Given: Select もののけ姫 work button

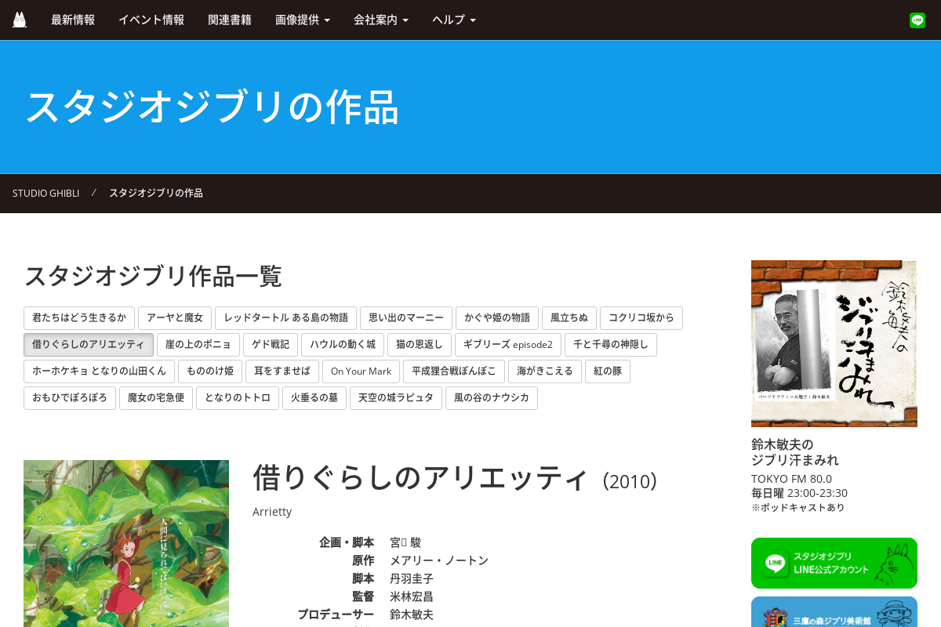Looking at the screenshot, I should pos(210,371).
